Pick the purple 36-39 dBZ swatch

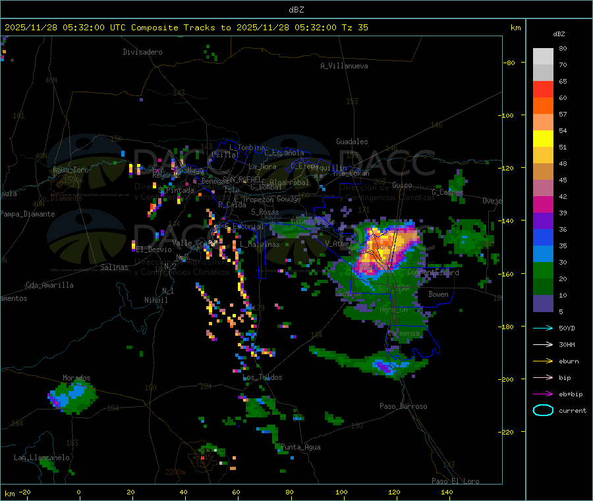pyautogui.click(x=543, y=221)
